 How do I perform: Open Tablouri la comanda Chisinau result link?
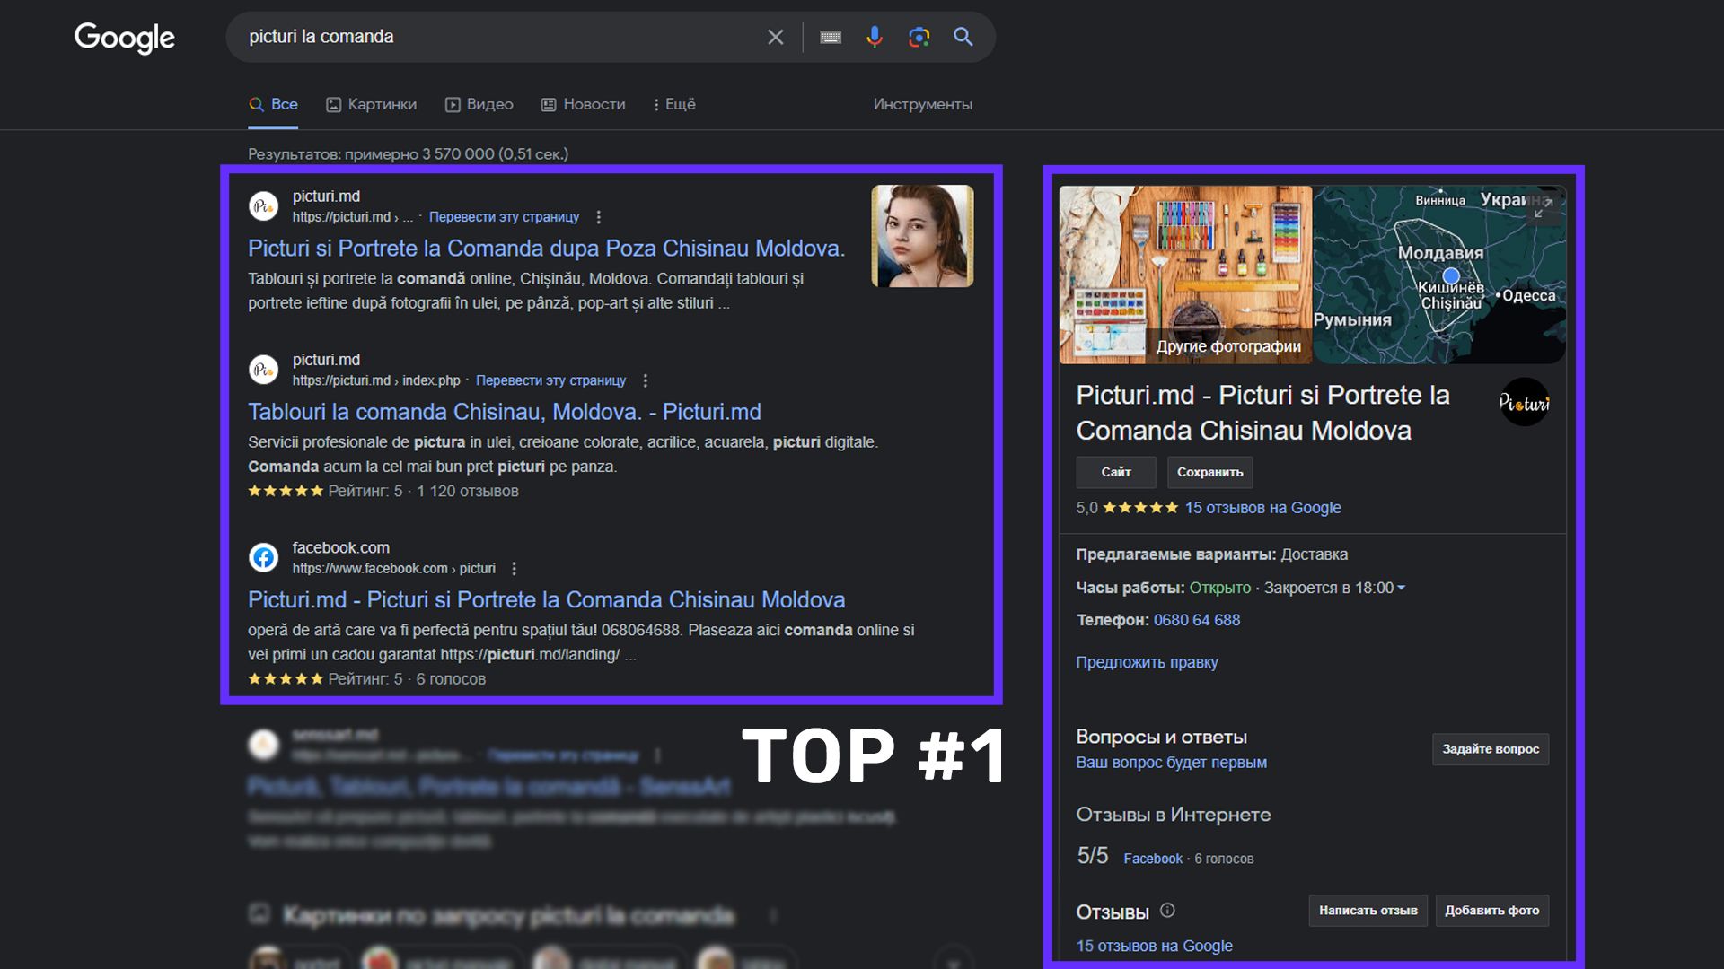[504, 412]
